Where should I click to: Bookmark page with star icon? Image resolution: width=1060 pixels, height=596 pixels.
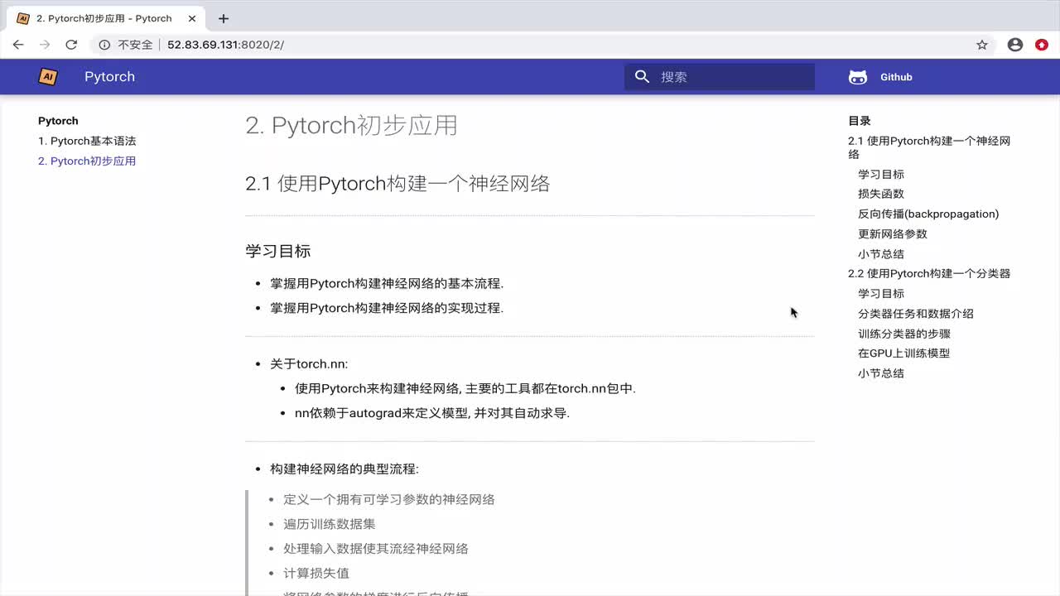[x=982, y=45]
